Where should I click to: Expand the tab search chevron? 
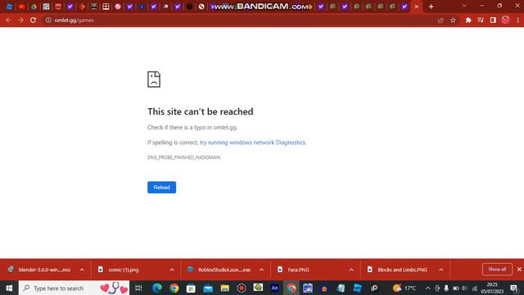464,6
